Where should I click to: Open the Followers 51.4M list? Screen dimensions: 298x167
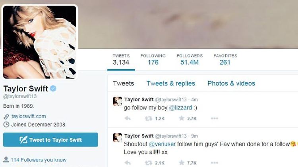point(190,59)
